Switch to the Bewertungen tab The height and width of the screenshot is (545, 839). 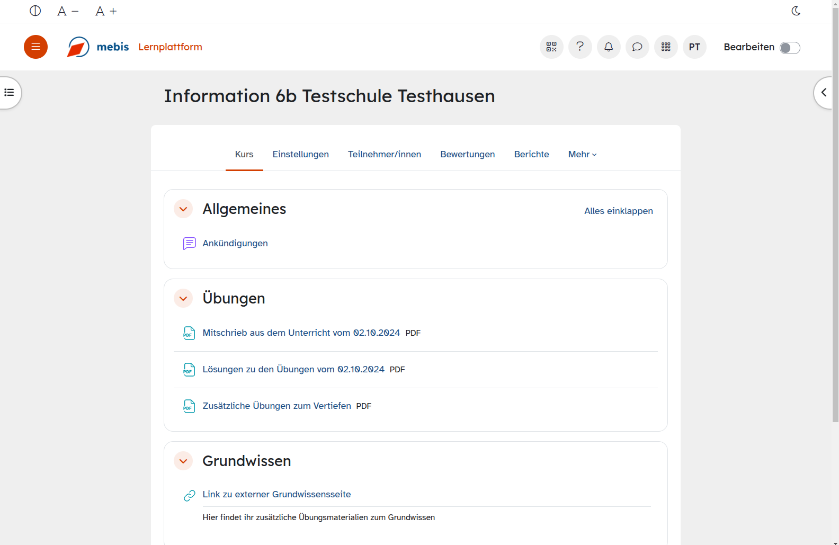click(x=467, y=154)
